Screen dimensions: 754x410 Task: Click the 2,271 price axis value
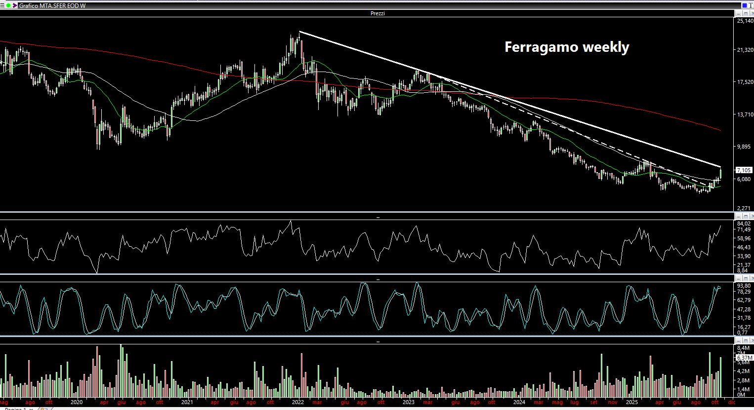click(x=745, y=209)
